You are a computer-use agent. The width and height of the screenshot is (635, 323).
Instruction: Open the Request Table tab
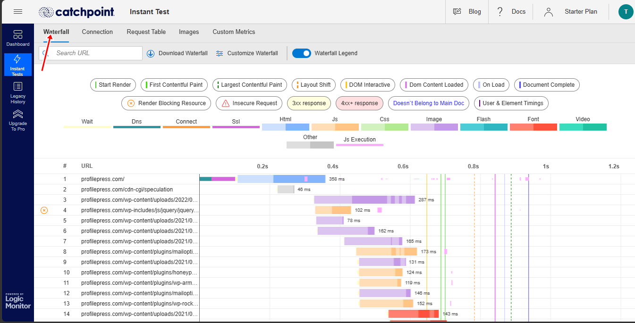point(146,32)
